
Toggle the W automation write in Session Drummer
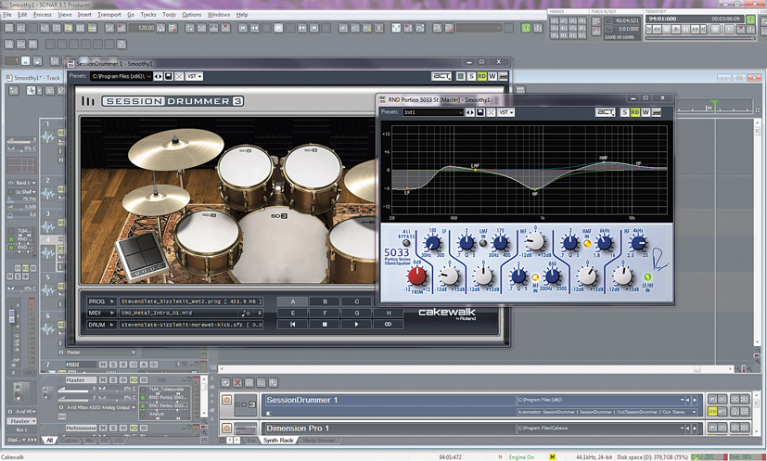tap(492, 76)
